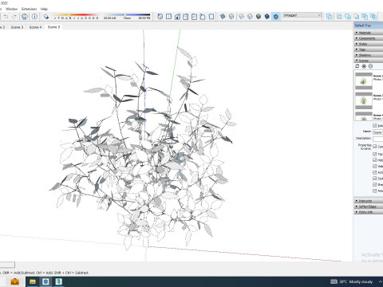Expand the Instructor panel
This screenshot has width=383, height=287.
point(369,201)
